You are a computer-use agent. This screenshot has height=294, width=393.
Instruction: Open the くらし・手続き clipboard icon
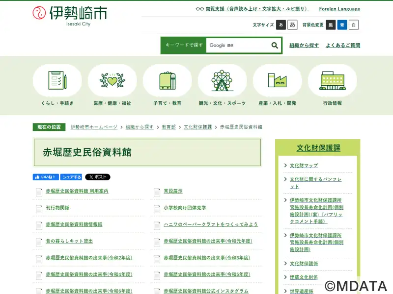click(57, 81)
